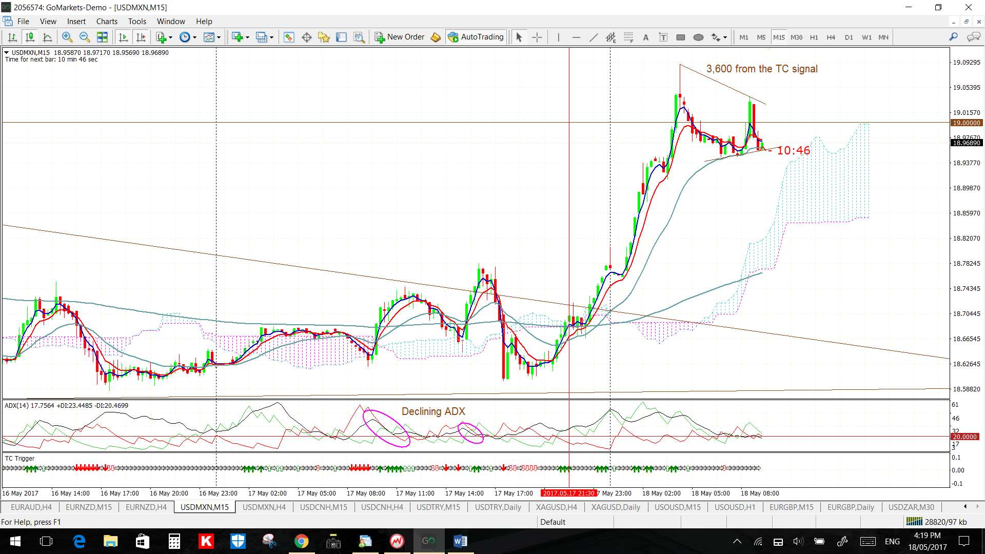985x554 pixels.
Task: Draw a vertical line tool
Action: (558, 37)
